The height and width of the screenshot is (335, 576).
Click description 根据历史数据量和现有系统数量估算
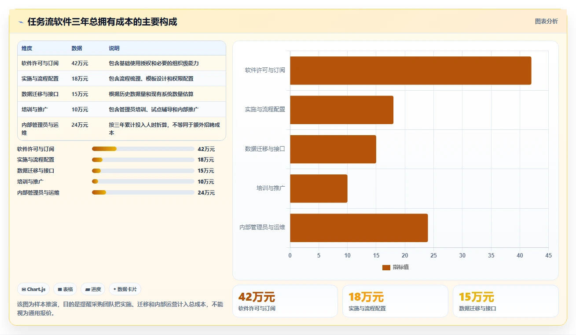(151, 94)
